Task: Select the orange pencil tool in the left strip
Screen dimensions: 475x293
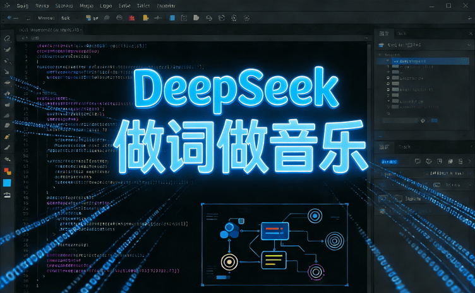Action: [x=7, y=137]
